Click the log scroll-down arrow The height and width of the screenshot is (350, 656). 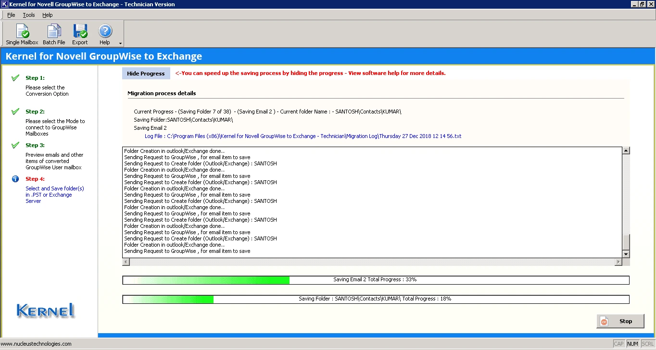(x=626, y=254)
